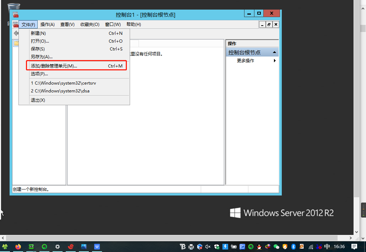The height and width of the screenshot is (252, 366).
Task: Open the clock showing 16:36
Action: pyautogui.click(x=339, y=247)
